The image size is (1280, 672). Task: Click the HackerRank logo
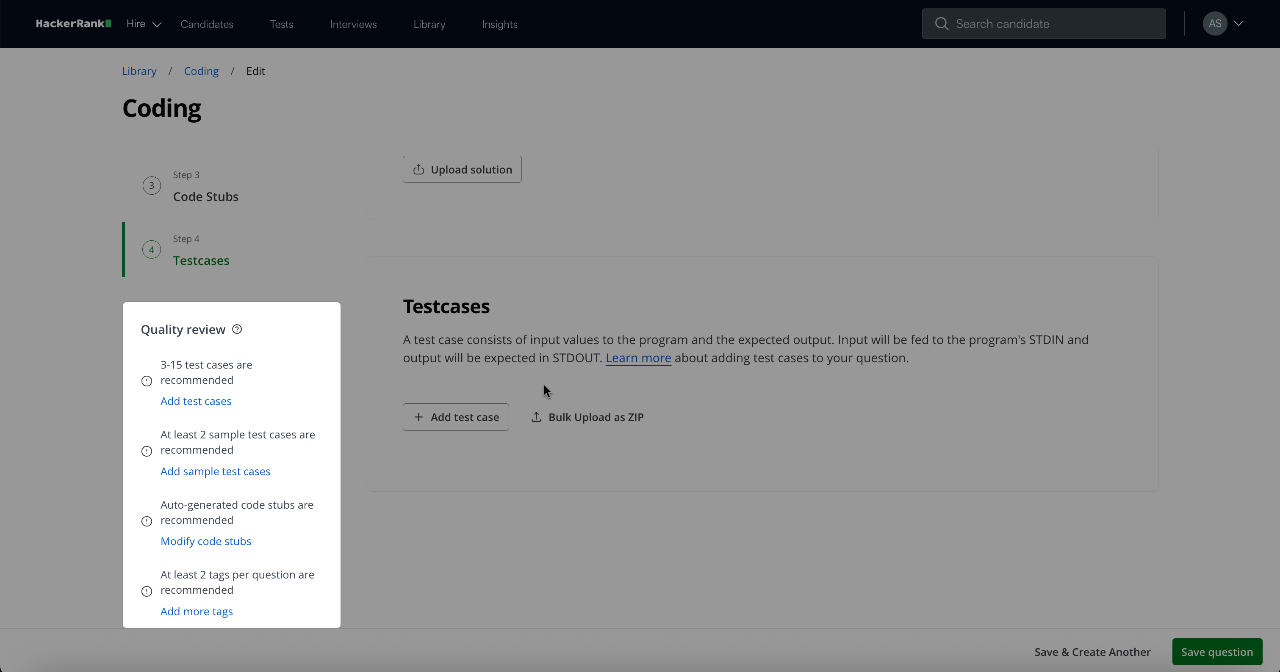coord(73,23)
